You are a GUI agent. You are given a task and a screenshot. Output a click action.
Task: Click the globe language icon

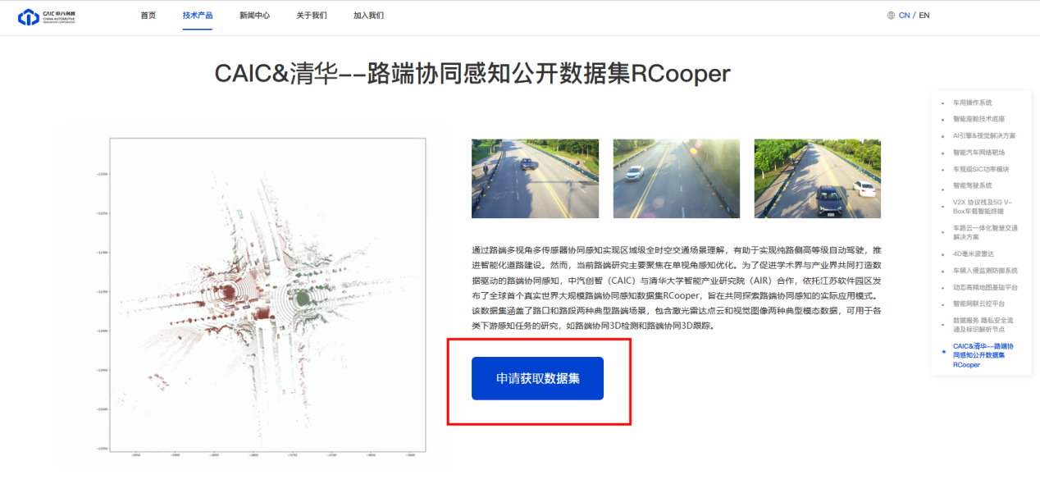point(891,16)
